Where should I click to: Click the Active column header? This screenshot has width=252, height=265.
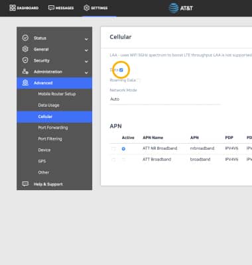(x=128, y=138)
